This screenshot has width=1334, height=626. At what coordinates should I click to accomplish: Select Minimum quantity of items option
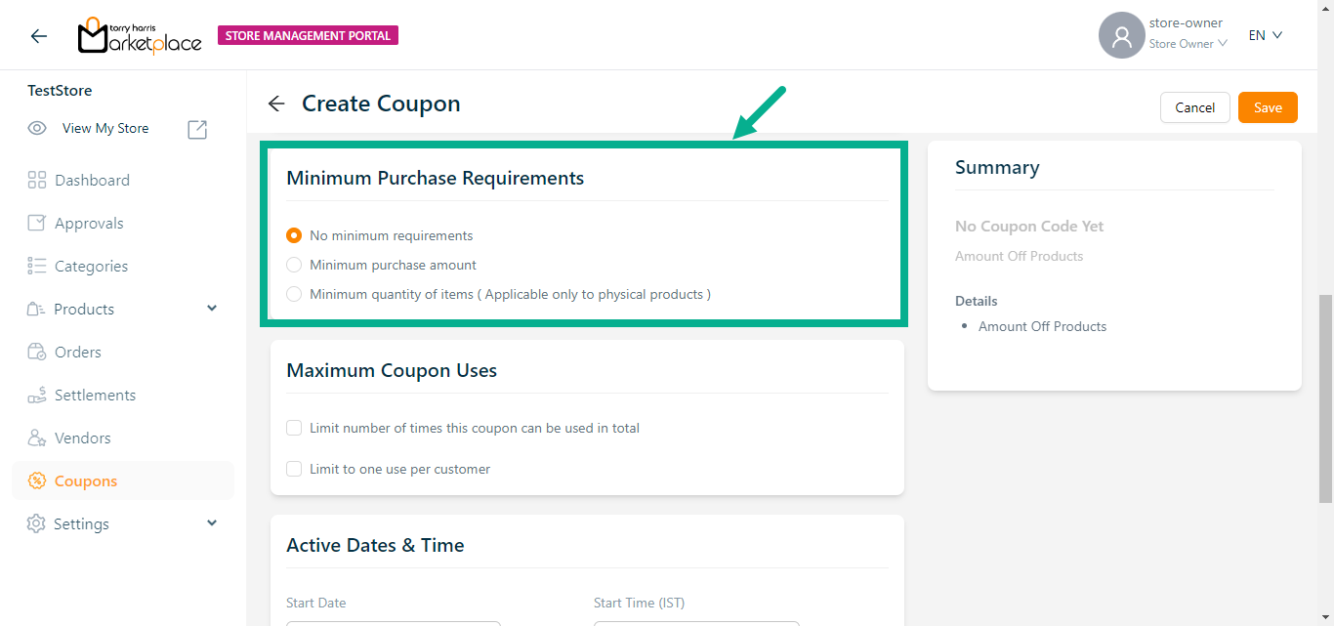coord(294,294)
